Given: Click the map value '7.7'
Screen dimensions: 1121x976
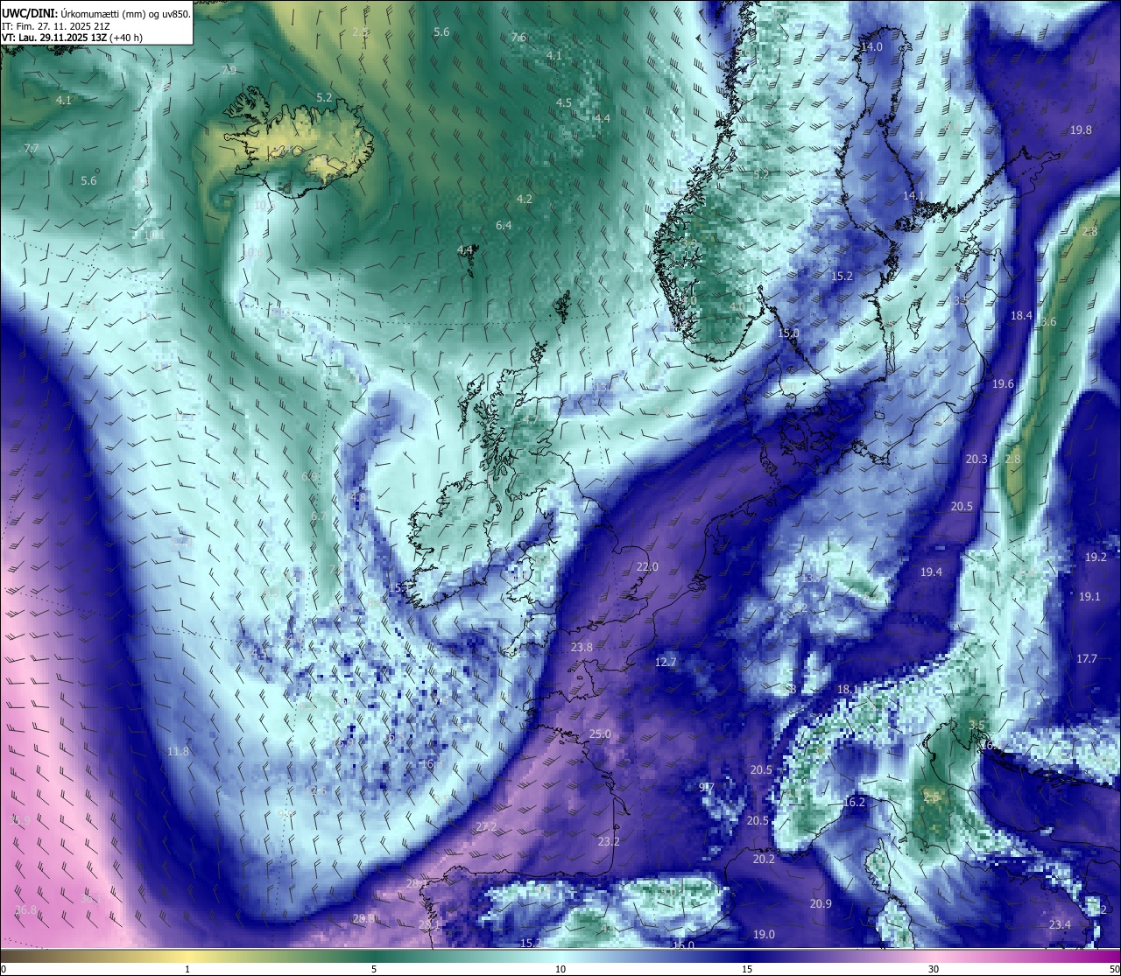Looking at the screenshot, I should pos(32,148).
